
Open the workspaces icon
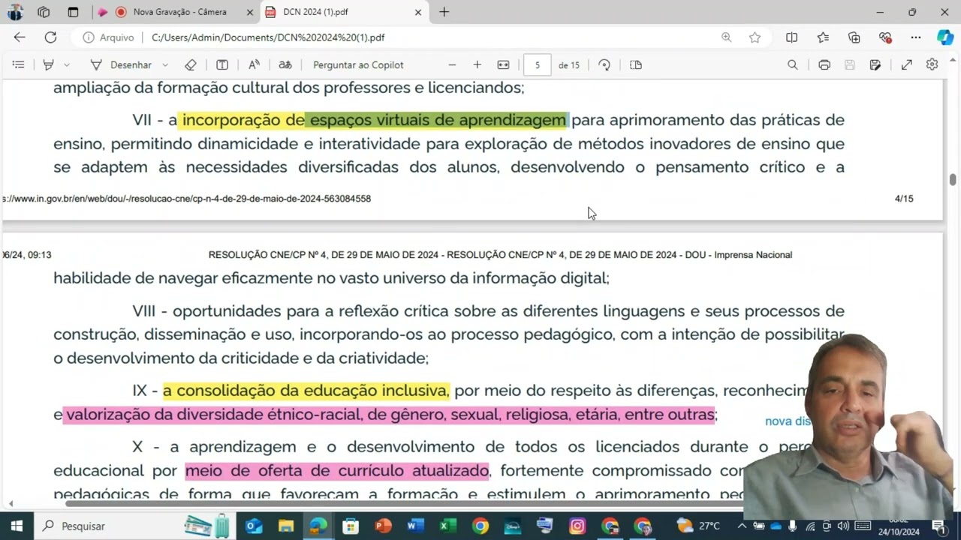point(44,12)
